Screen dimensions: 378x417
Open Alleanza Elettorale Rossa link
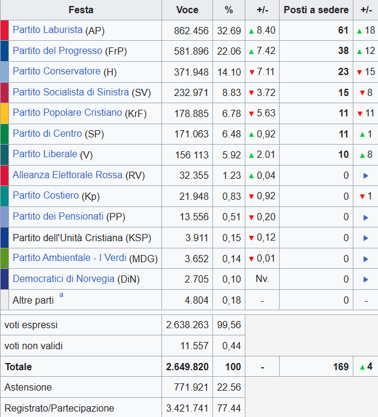coord(67,175)
